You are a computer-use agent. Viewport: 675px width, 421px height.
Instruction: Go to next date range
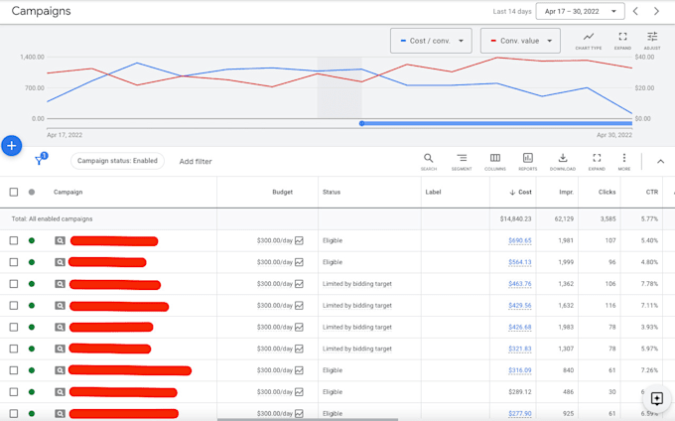(656, 11)
